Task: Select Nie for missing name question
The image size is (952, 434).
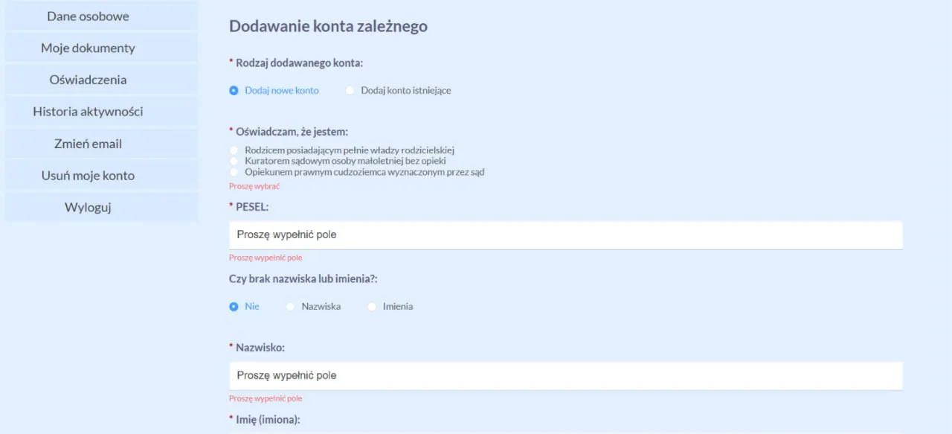Action: pos(234,306)
